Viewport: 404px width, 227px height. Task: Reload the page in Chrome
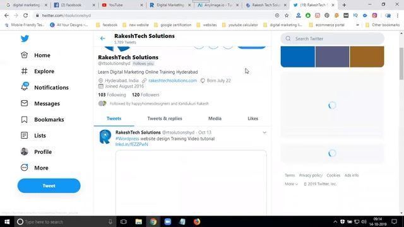[x=25, y=15]
